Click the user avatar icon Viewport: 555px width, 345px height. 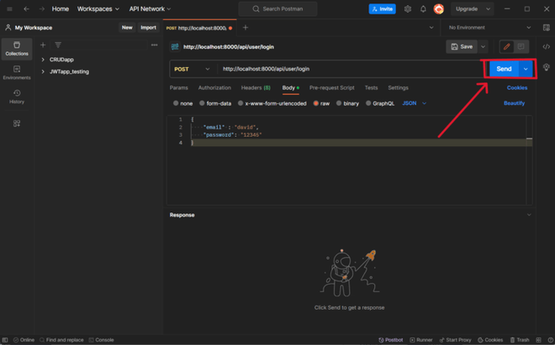[439, 9]
